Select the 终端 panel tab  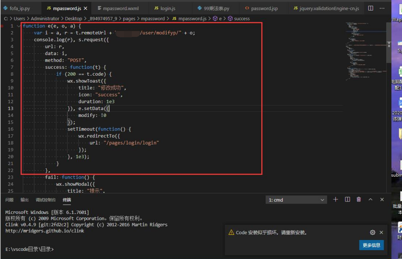tap(67, 200)
